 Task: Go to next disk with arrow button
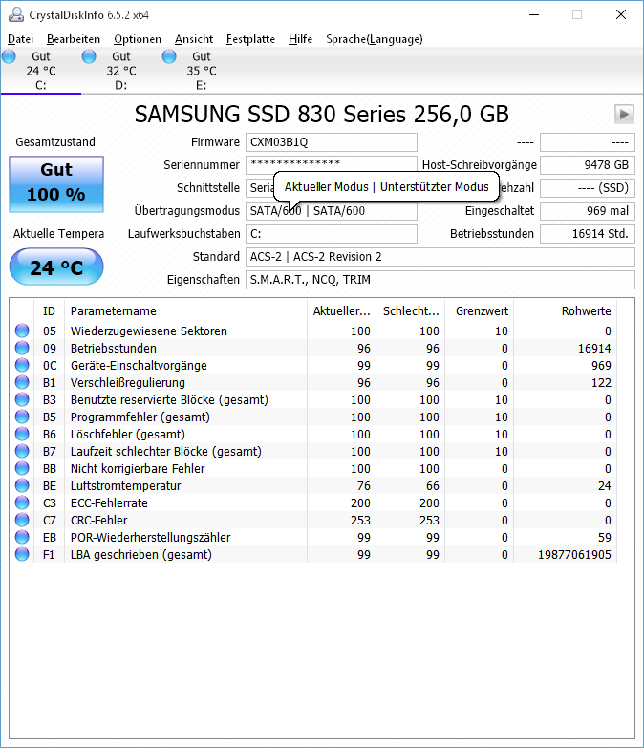(625, 115)
